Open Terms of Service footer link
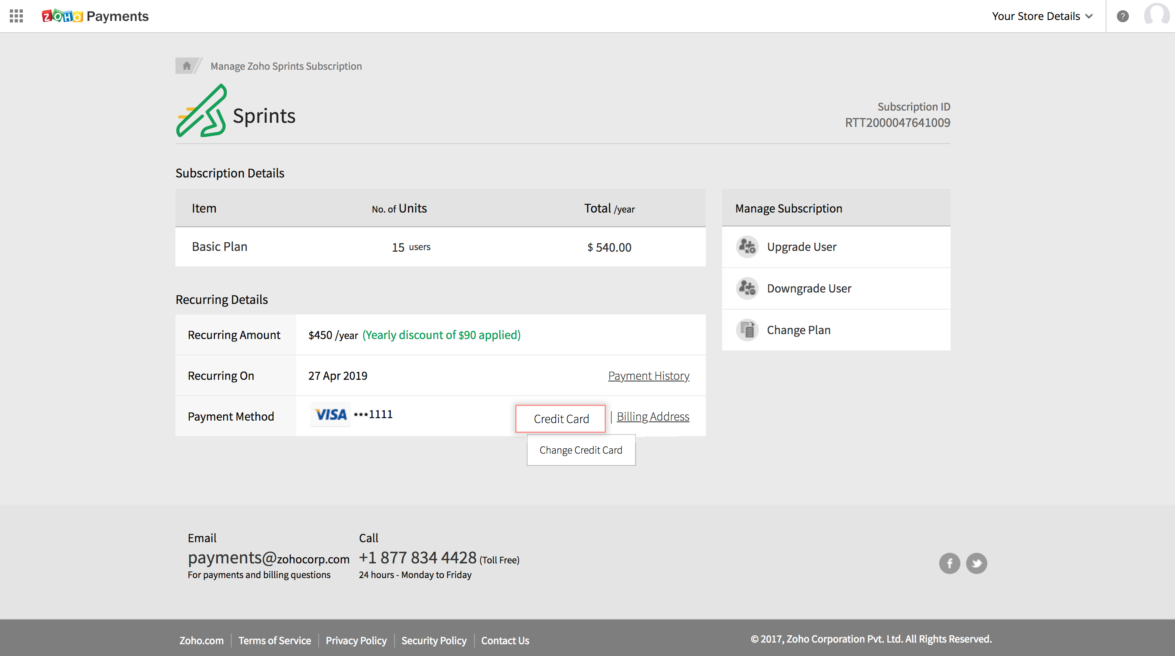1175x656 pixels. 275,640
